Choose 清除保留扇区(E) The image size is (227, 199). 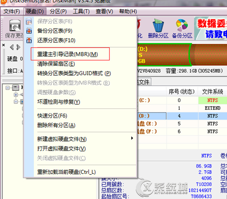point(56,64)
